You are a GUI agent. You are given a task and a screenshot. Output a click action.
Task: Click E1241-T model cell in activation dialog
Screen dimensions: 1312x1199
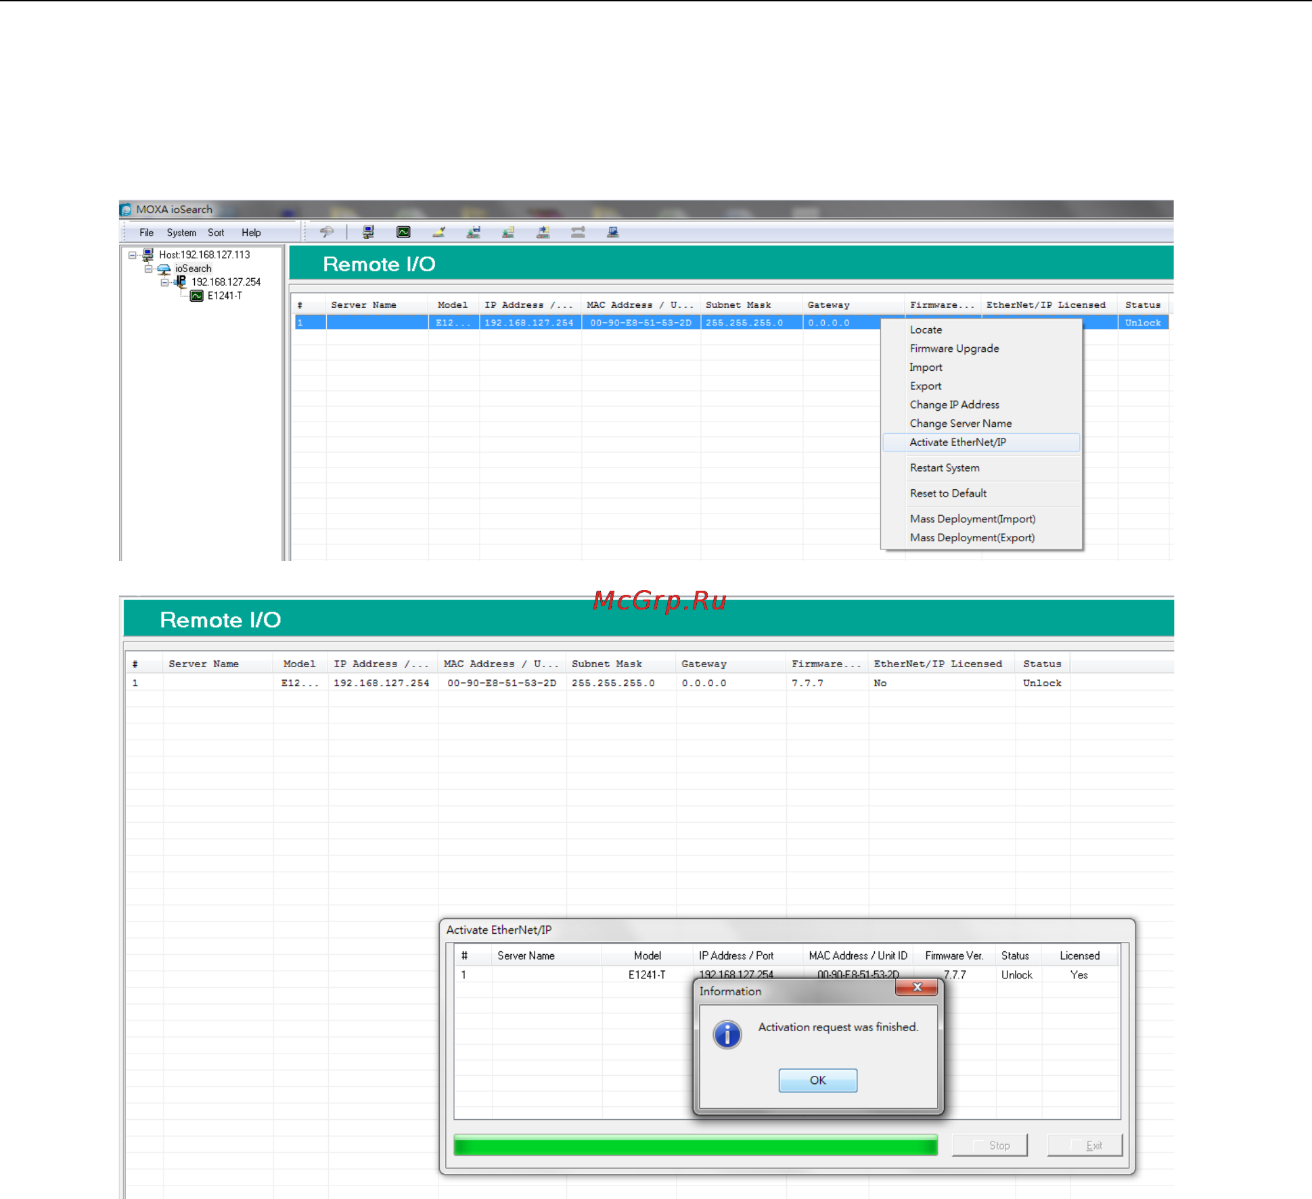tap(647, 975)
